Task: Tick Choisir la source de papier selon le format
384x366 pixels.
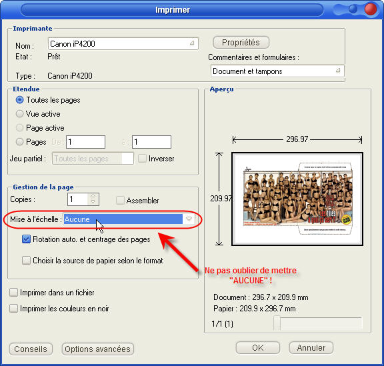Action: pos(26,261)
